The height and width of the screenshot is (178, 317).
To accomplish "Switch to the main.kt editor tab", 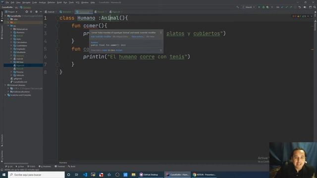I will (50, 12).
